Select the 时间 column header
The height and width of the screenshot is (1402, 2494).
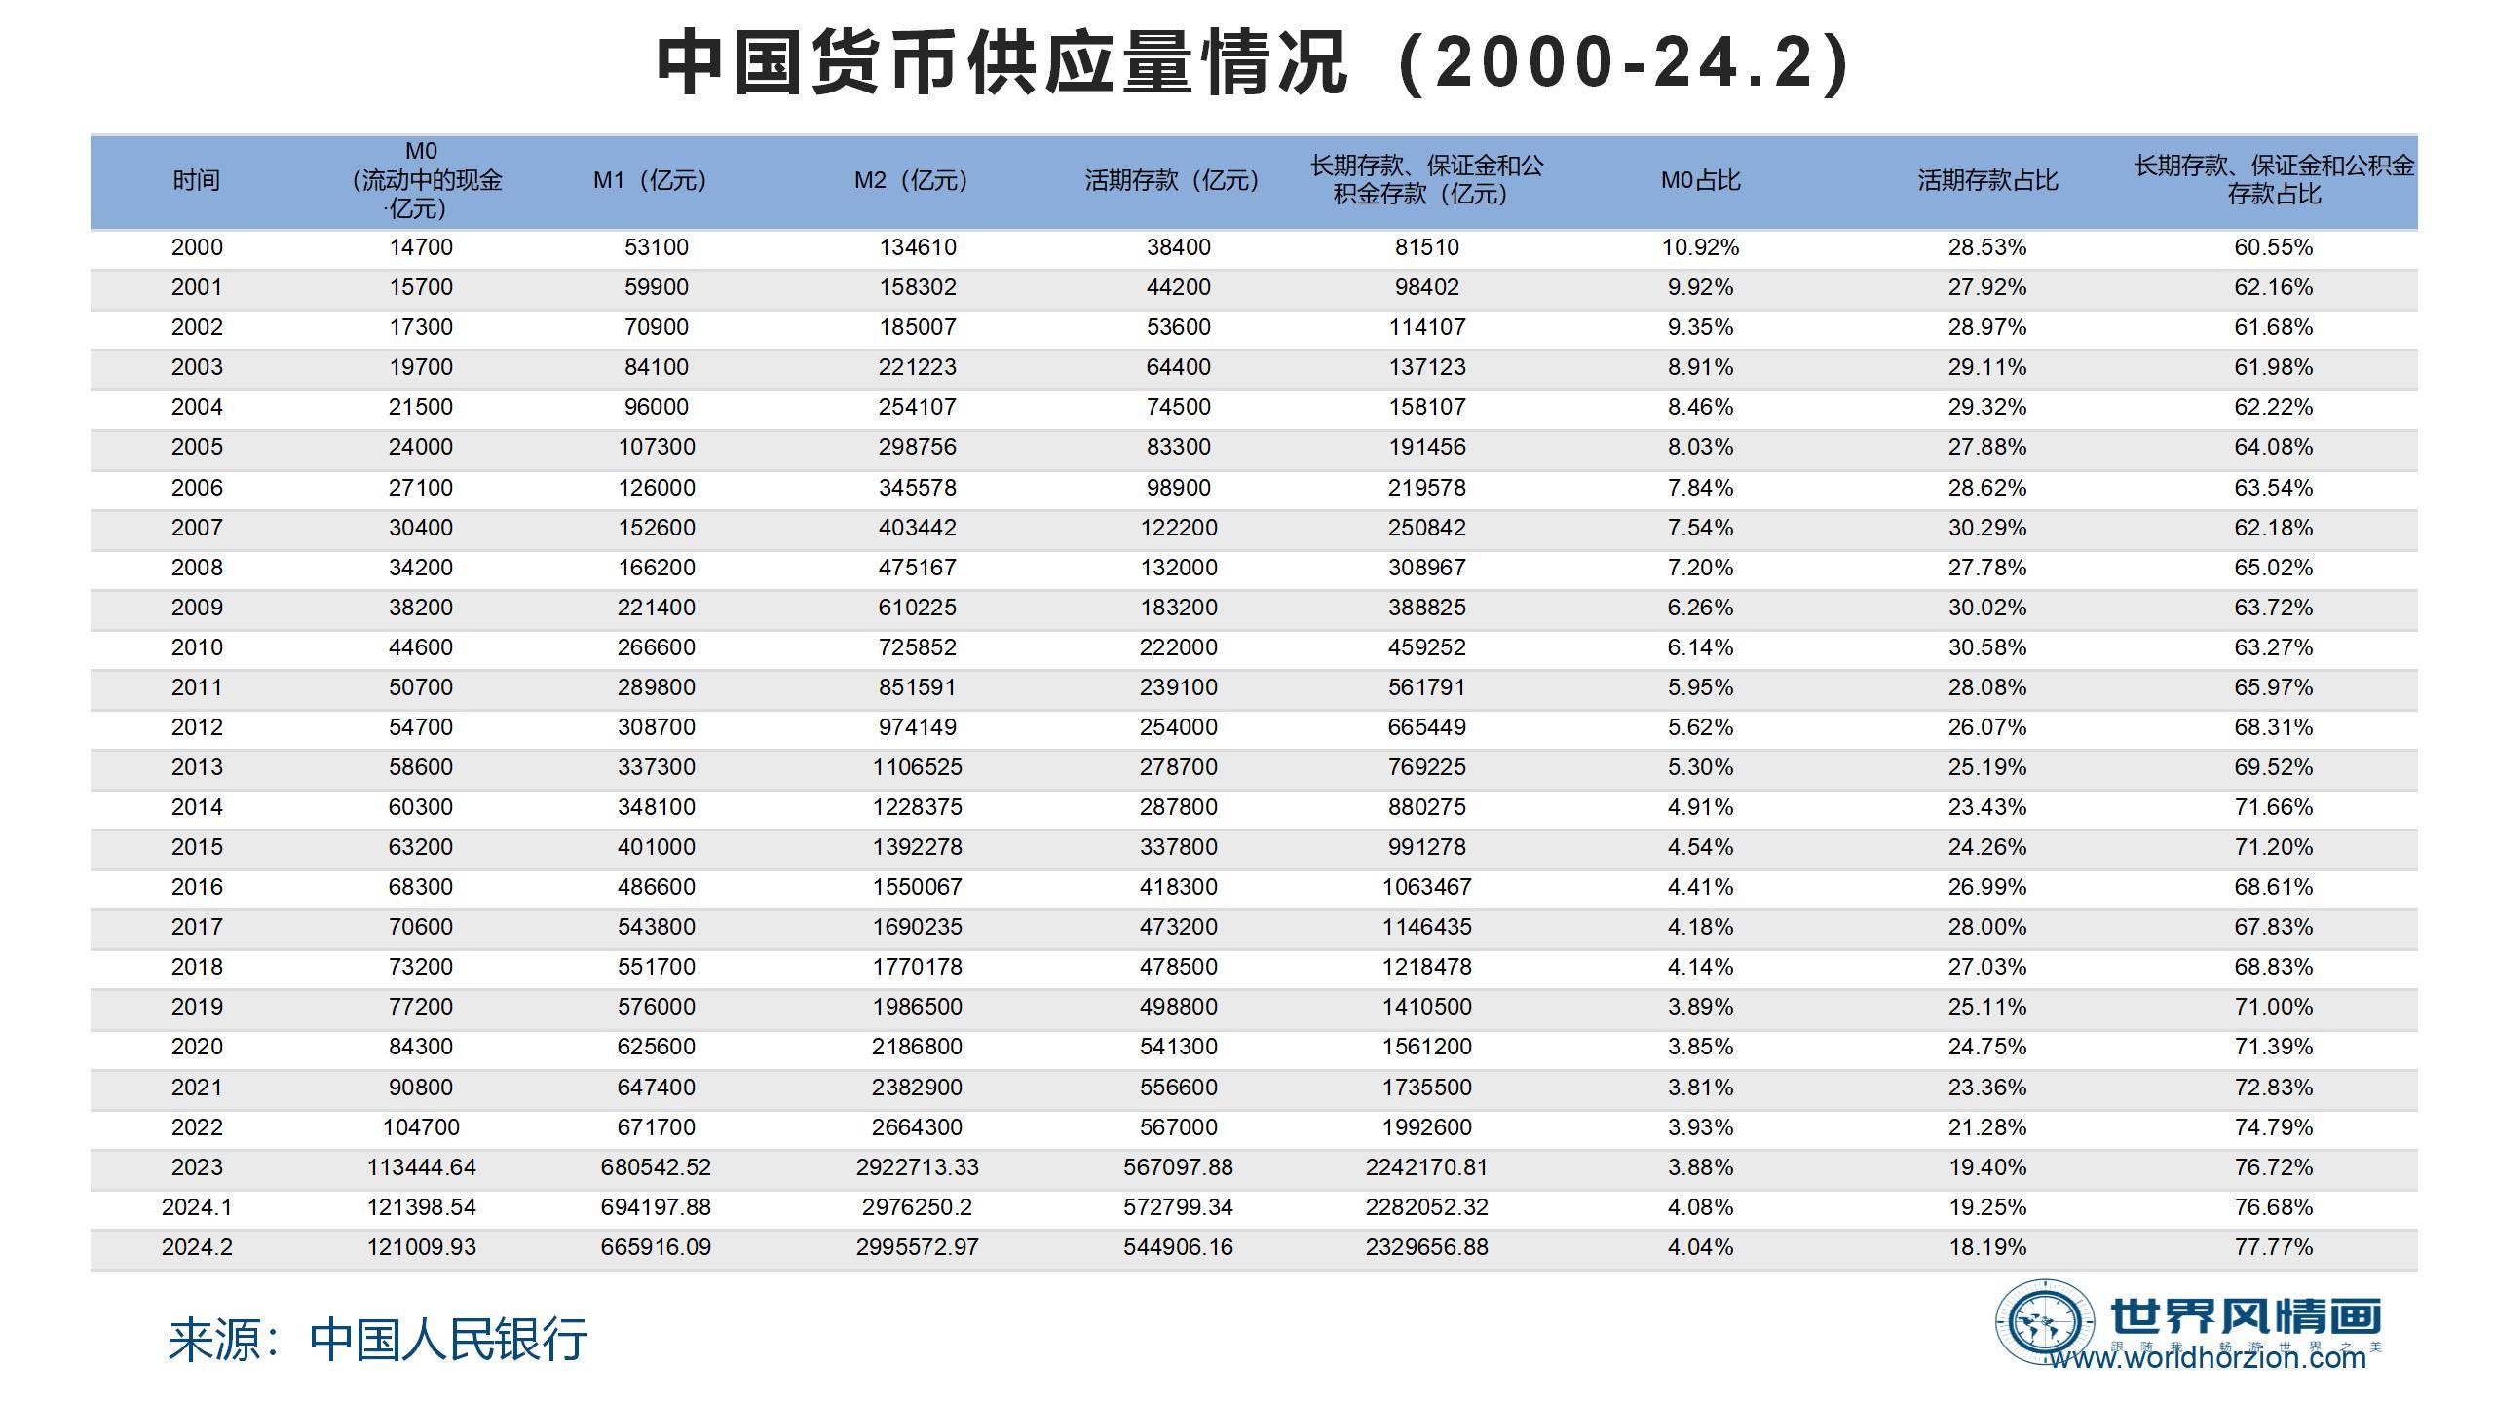[196, 180]
